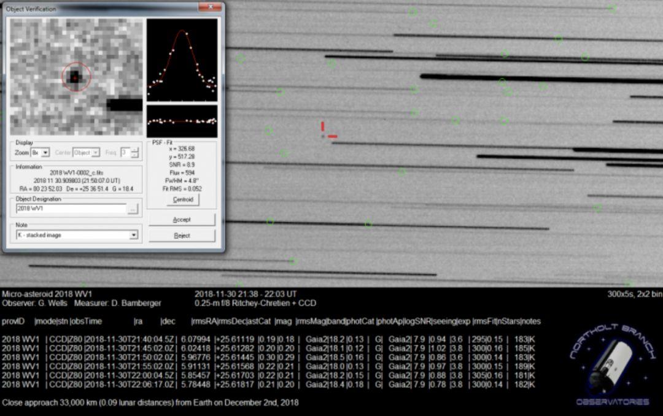The height and width of the screenshot is (416, 663).
Task: Increase Freq with the stepper up arrow
Action: click(135, 150)
